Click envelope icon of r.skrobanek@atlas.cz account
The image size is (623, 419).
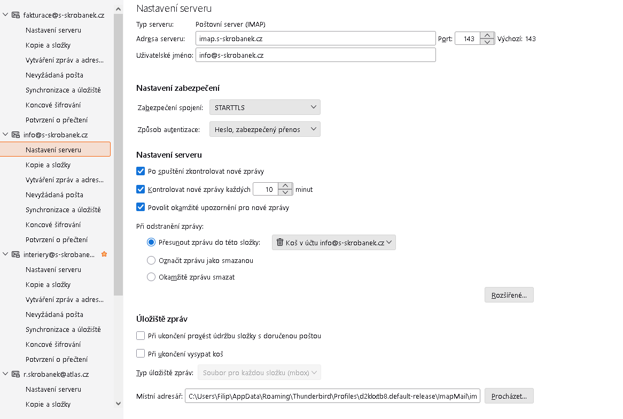16,374
